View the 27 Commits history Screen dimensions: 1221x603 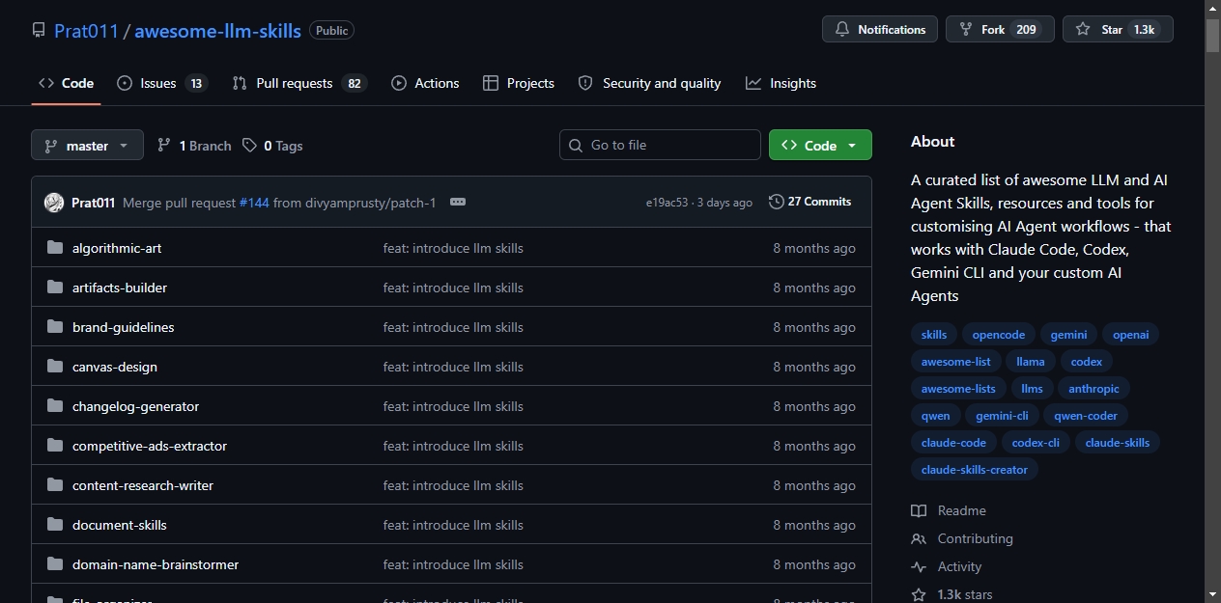[809, 202]
